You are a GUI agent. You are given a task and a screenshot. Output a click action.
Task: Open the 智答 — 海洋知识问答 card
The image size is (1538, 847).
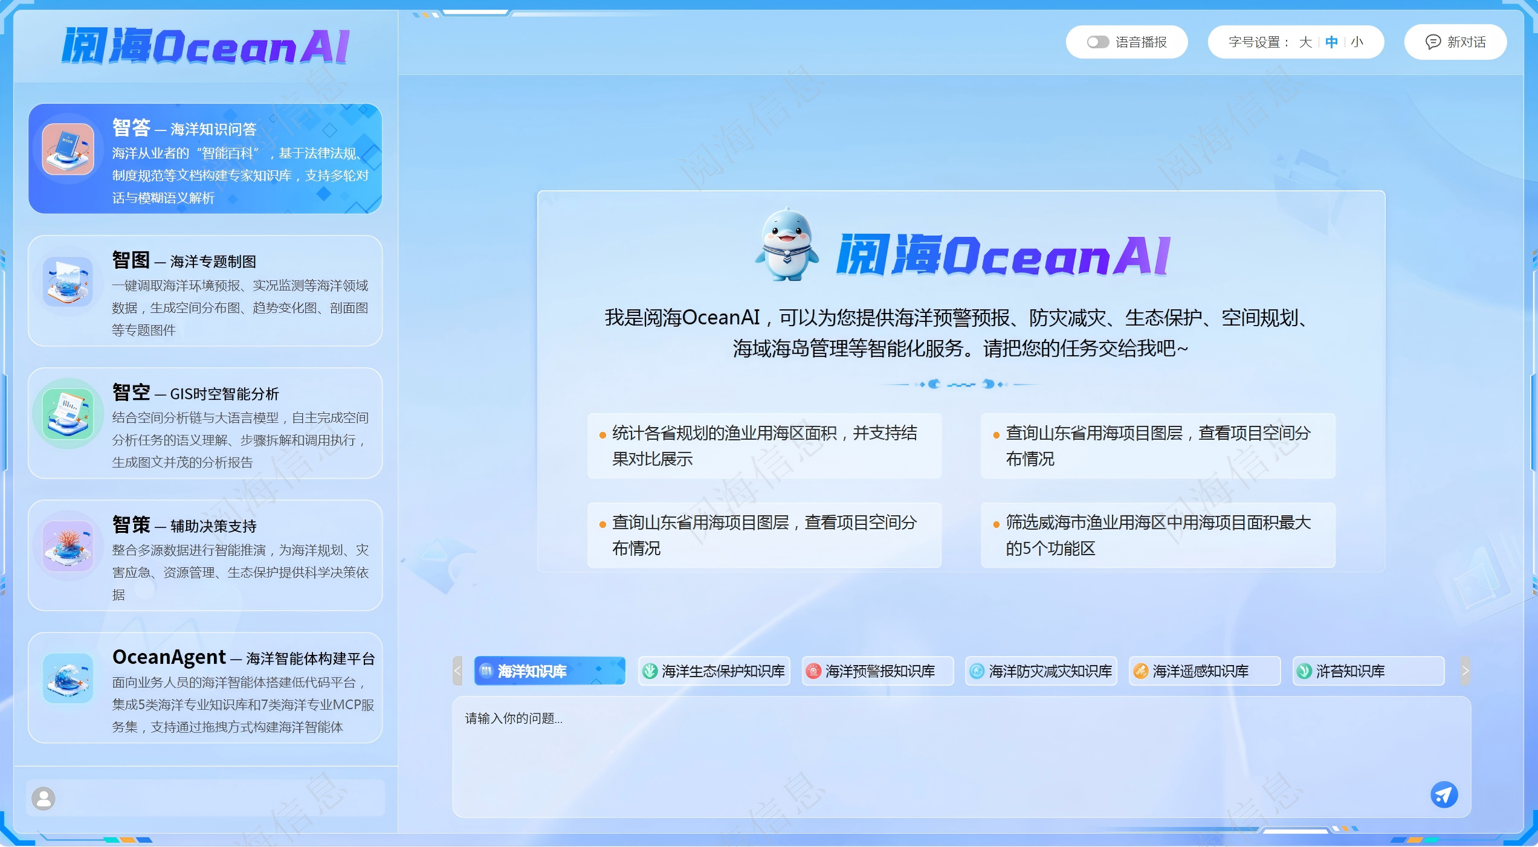coord(205,158)
